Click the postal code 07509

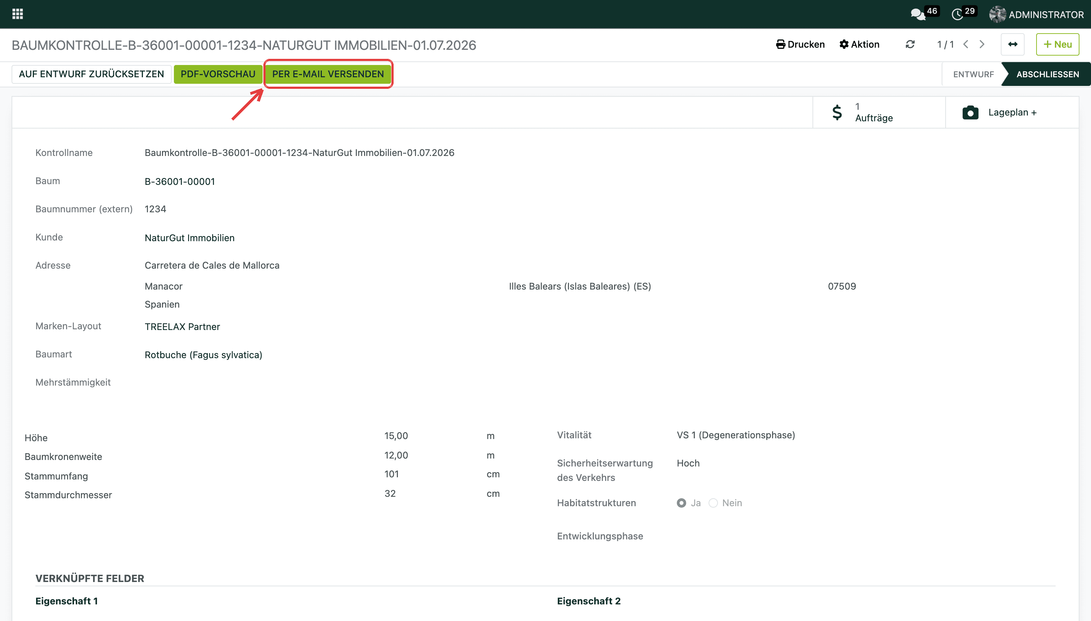click(x=842, y=286)
